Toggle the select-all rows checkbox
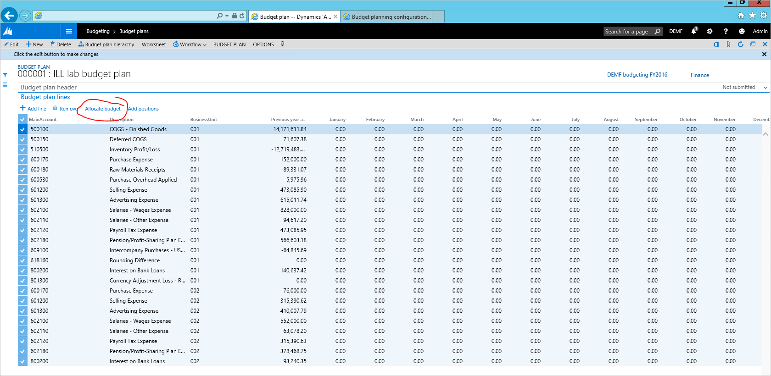The image size is (771, 376). point(22,119)
